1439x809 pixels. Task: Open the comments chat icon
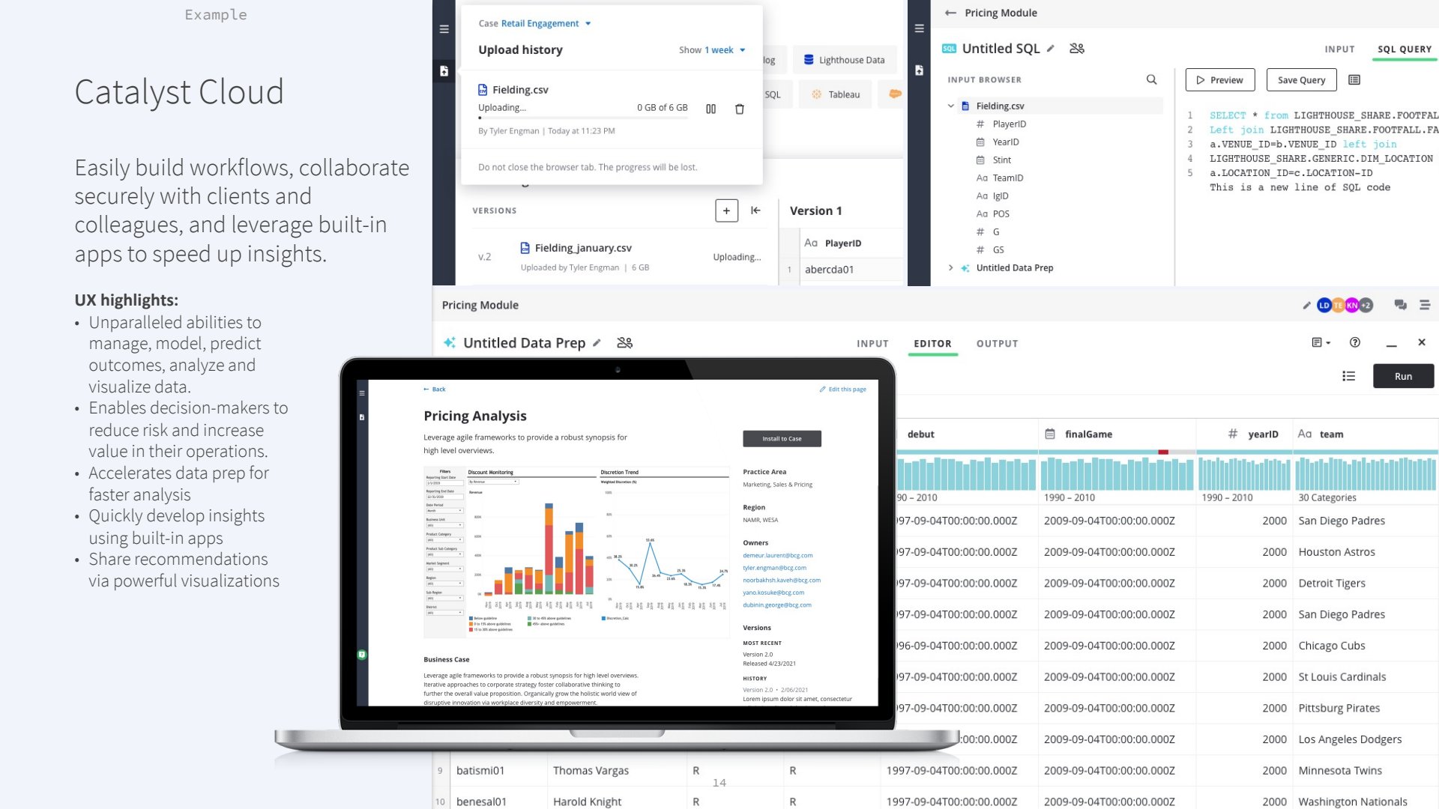[x=1400, y=305]
